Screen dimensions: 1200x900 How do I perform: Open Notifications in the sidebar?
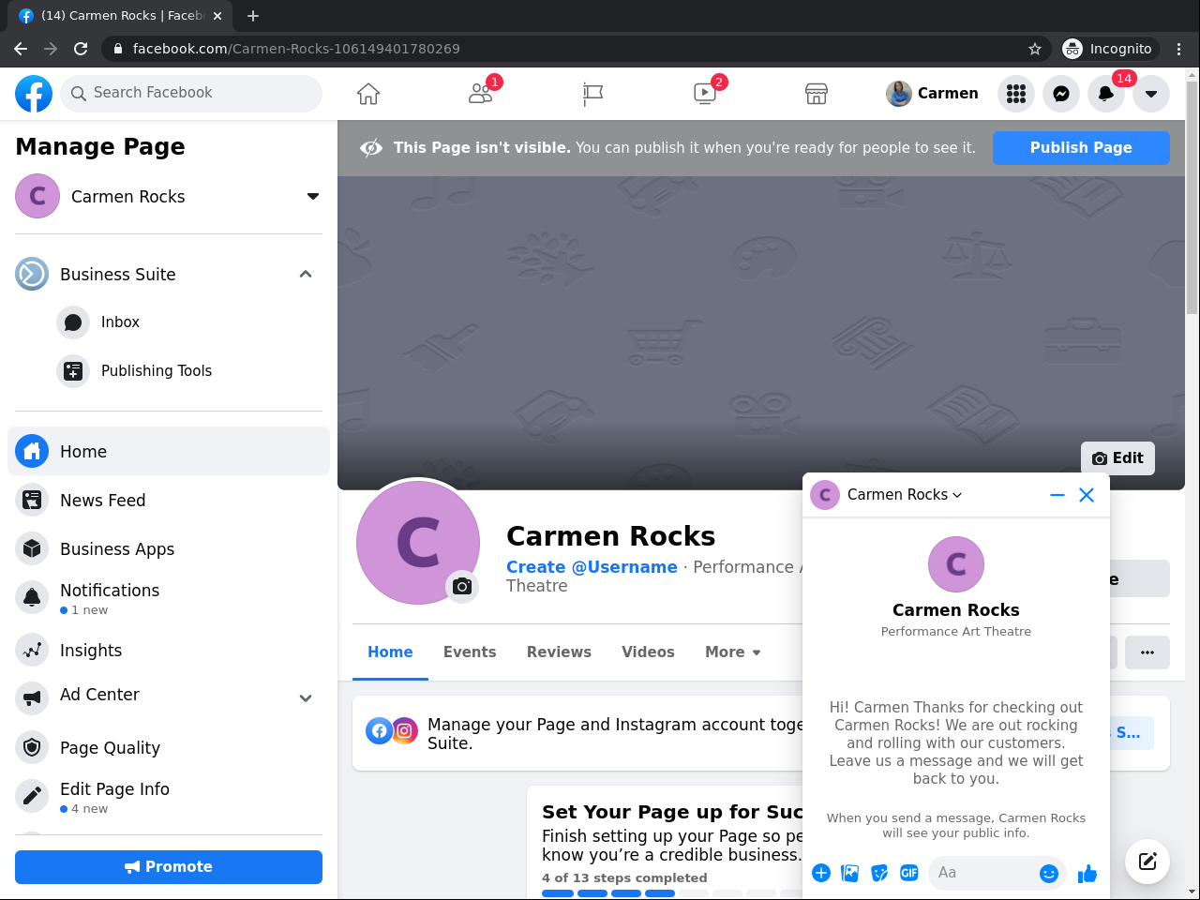169,598
